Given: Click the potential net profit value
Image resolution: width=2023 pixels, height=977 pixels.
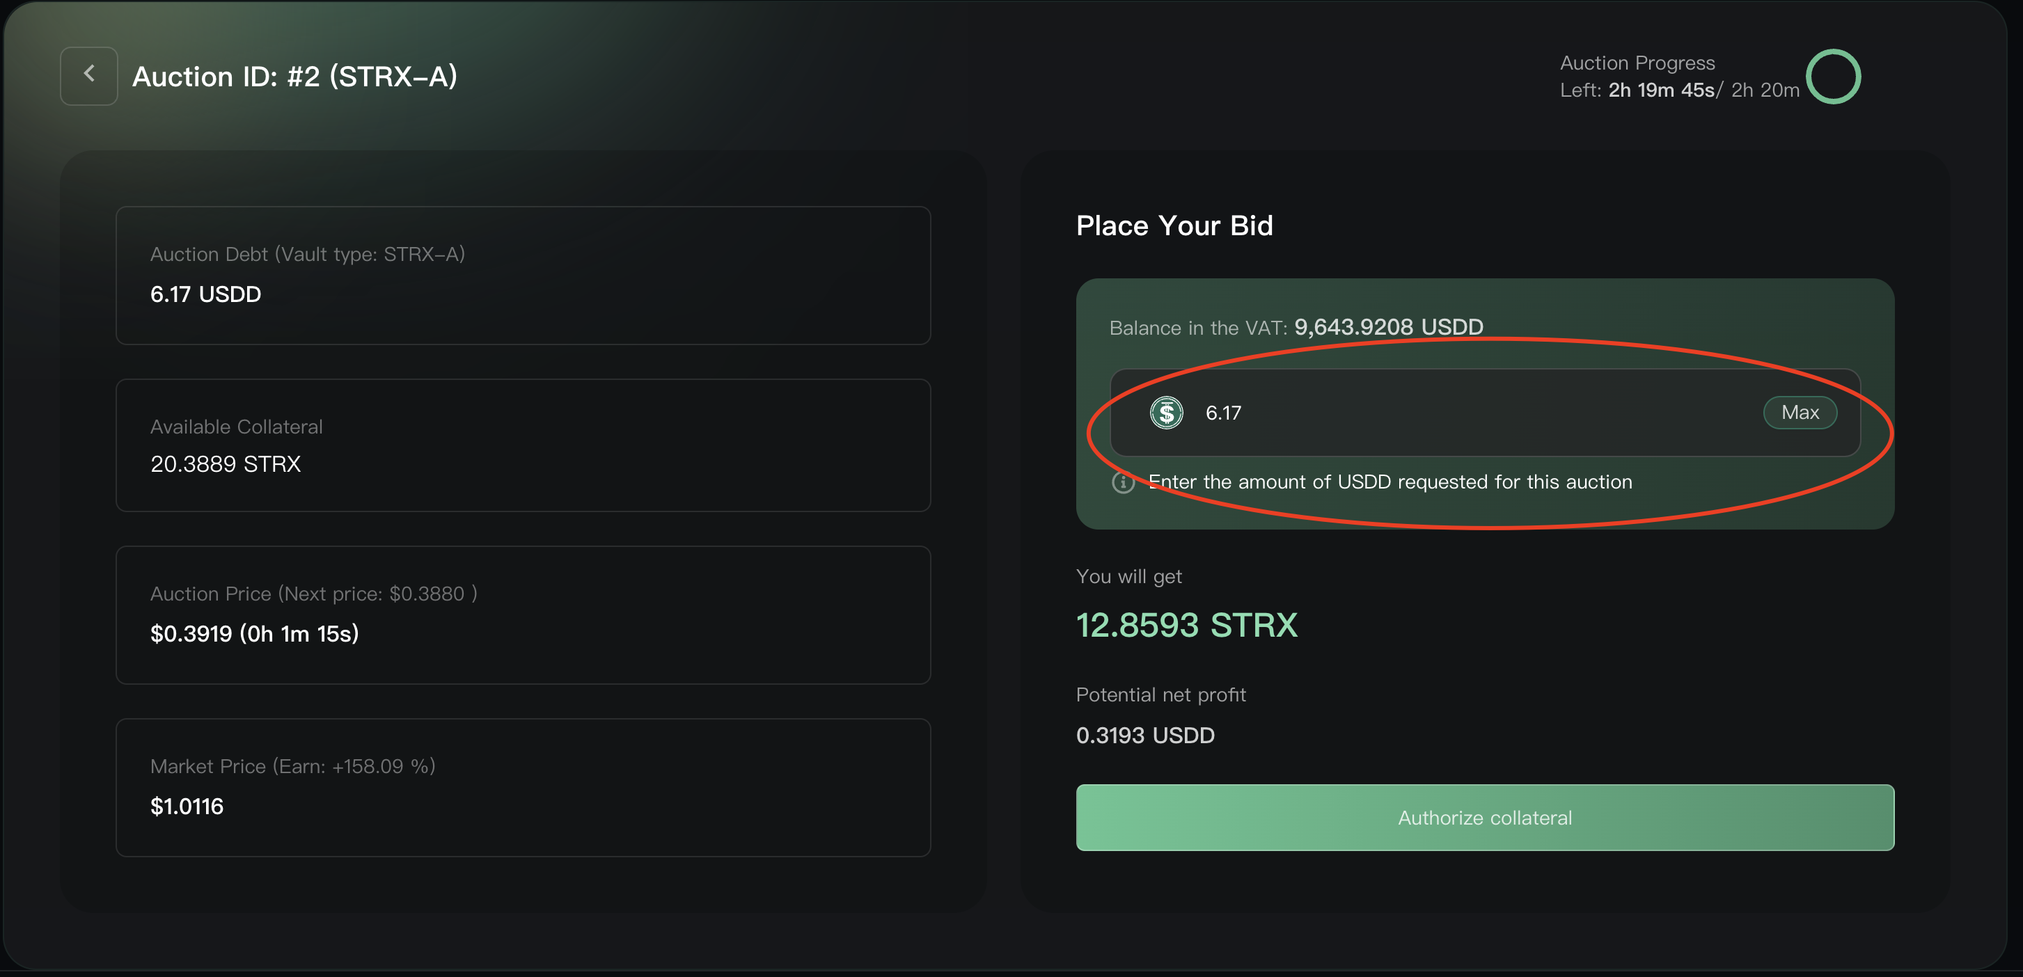Looking at the screenshot, I should coord(1145,736).
